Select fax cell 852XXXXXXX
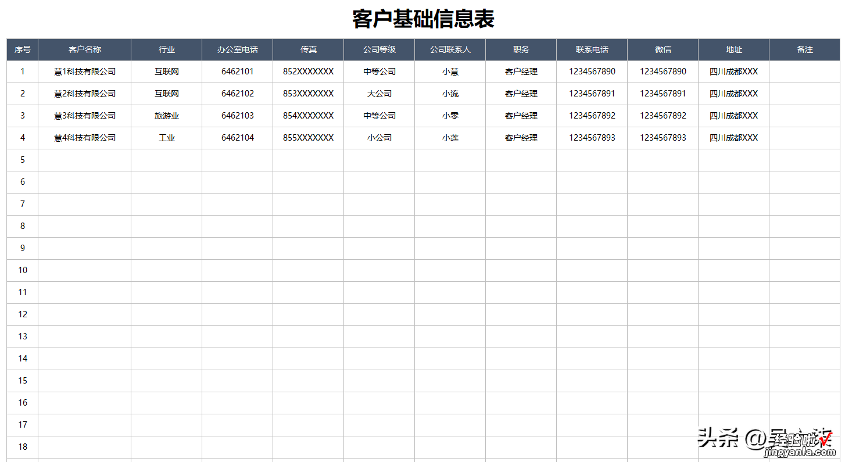845x462 pixels. pos(309,71)
